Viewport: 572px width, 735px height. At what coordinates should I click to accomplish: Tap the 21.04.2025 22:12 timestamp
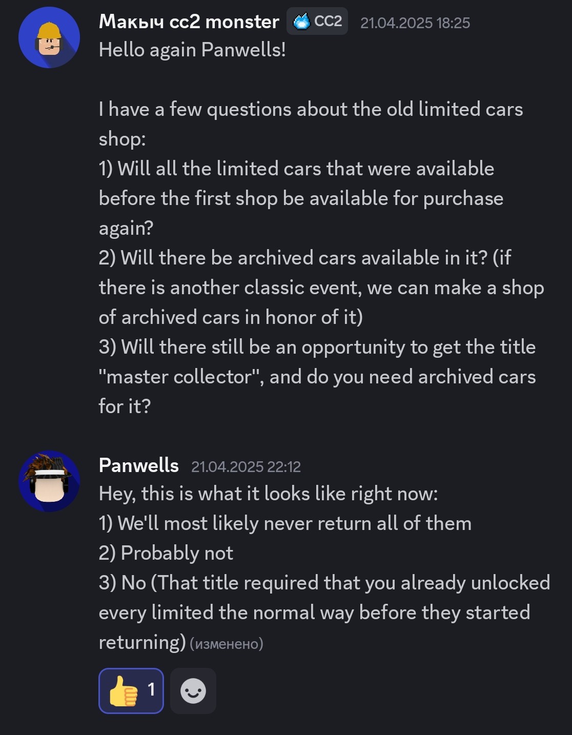click(x=246, y=466)
